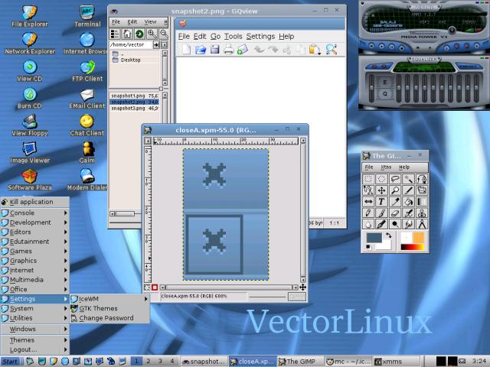Image resolution: width=490 pixels, height=367 pixels.
Task: Open the Settings menu in the white window
Action: (x=260, y=37)
